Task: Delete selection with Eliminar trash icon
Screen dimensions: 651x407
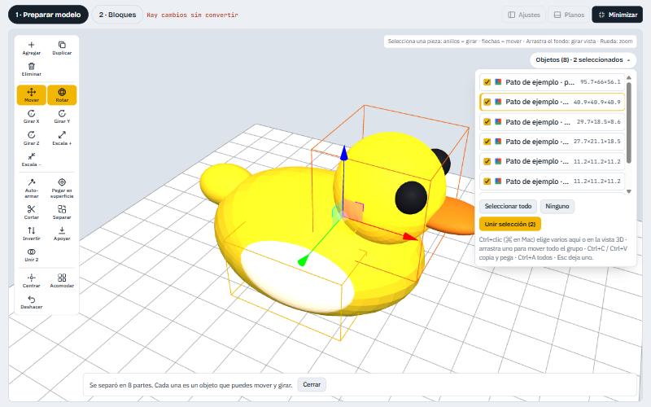Action: click(31, 69)
